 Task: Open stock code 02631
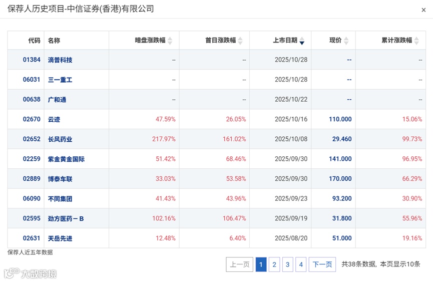point(32,238)
